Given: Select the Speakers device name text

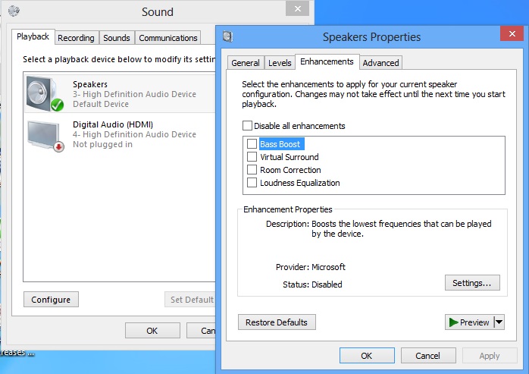Looking at the screenshot, I should pyautogui.click(x=90, y=84).
